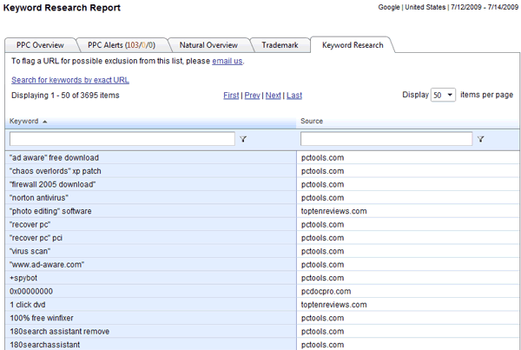Jump to the First page link
Viewport: 521px width, 350px height.
231,95
